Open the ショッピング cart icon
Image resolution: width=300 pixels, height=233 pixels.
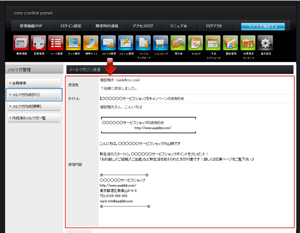coord(161,43)
